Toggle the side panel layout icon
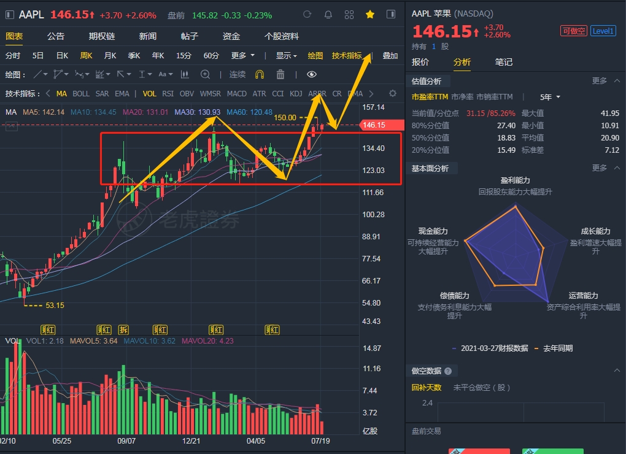626x454 pixels. [x=391, y=14]
